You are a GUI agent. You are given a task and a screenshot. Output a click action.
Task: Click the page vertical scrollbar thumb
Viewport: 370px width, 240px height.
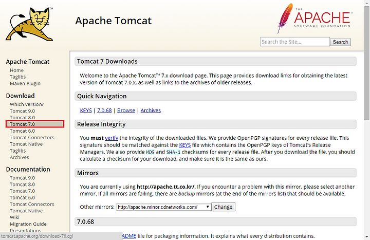(x=367, y=63)
